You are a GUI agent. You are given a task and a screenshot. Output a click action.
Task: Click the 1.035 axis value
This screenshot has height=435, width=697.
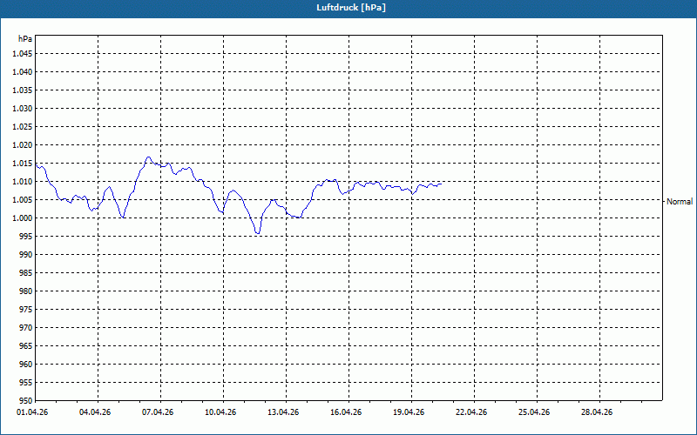(23, 90)
